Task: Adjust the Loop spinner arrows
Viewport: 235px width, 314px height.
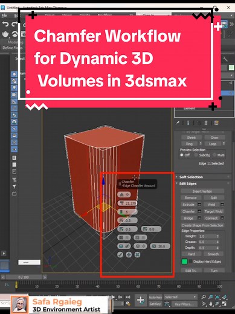Action: point(224,143)
